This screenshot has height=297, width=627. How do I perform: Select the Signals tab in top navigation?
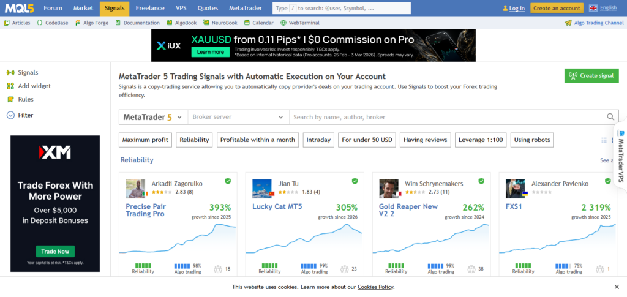click(x=115, y=8)
